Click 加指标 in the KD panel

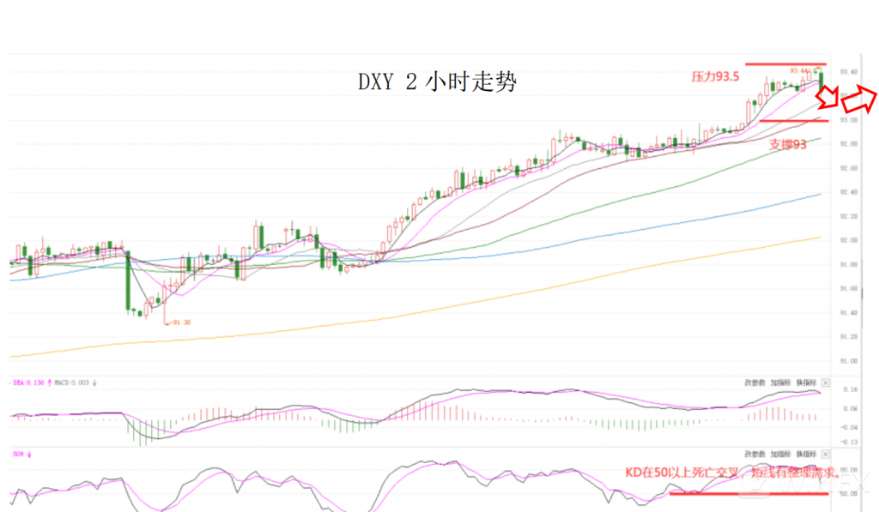pos(780,452)
